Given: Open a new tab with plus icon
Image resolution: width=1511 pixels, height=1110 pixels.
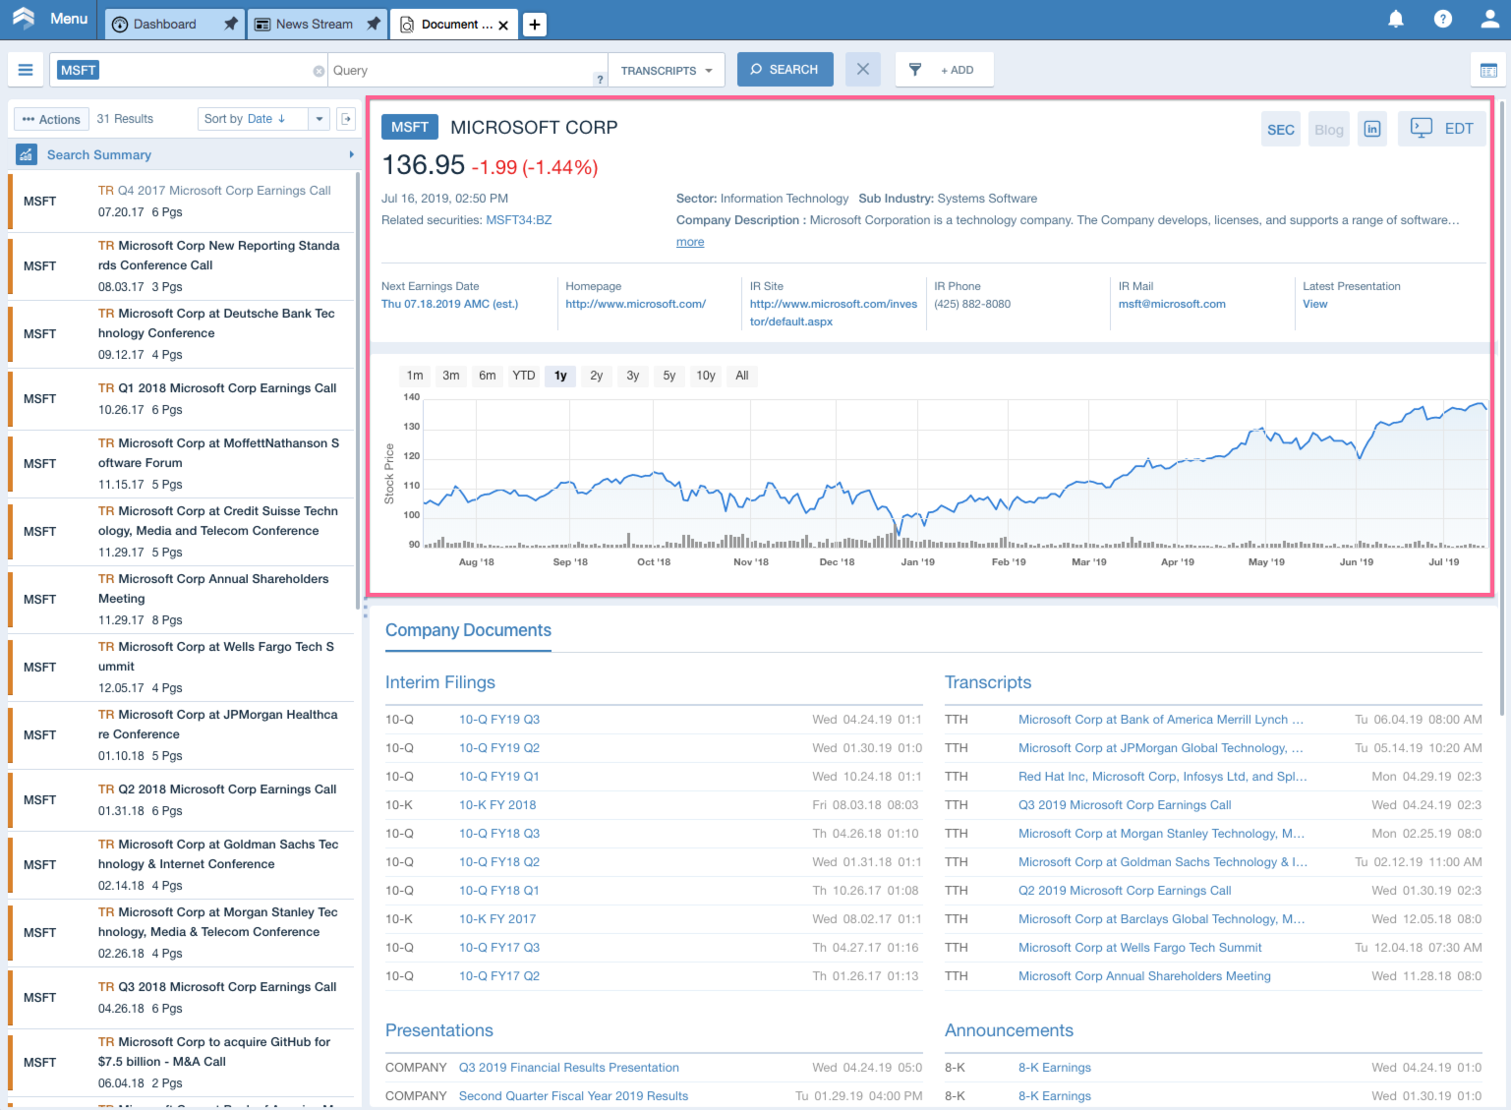Looking at the screenshot, I should tap(534, 25).
